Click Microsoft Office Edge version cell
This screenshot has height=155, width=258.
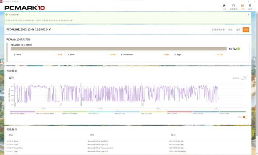tap(98, 151)
